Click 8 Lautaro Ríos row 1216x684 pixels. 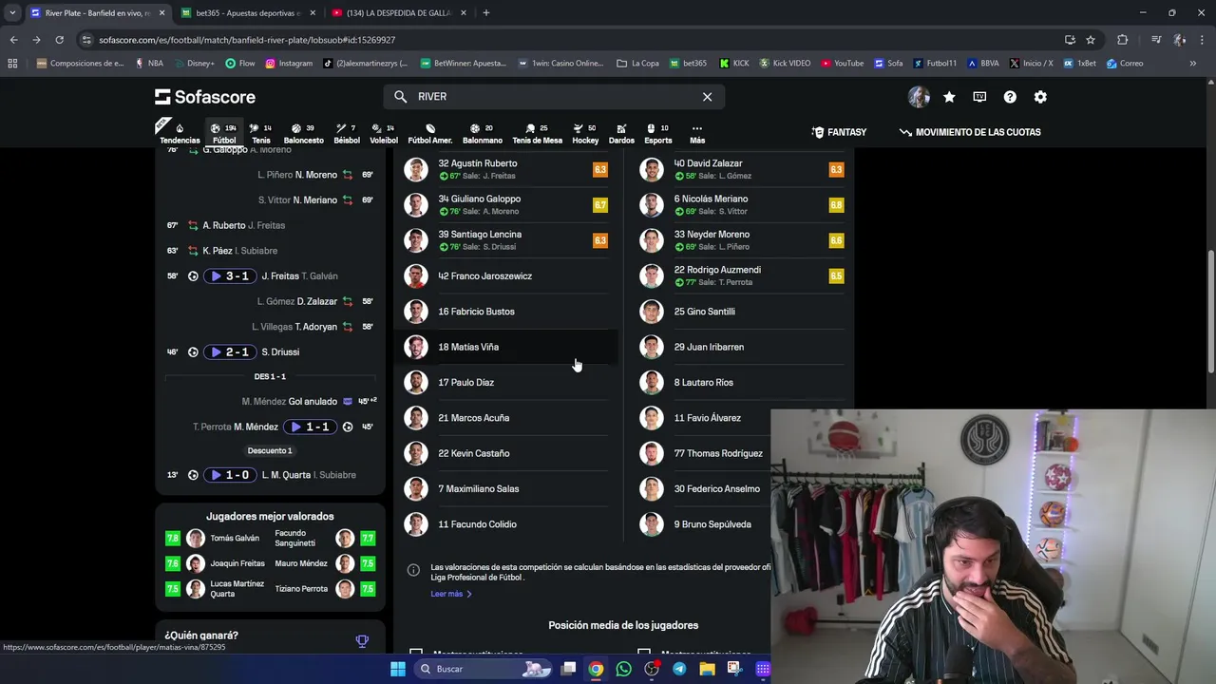tap(742, 383)
